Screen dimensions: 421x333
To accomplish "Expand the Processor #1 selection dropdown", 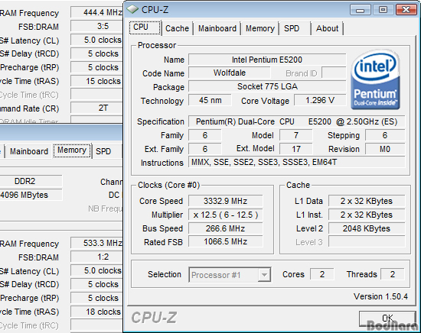I will [264, 275].
